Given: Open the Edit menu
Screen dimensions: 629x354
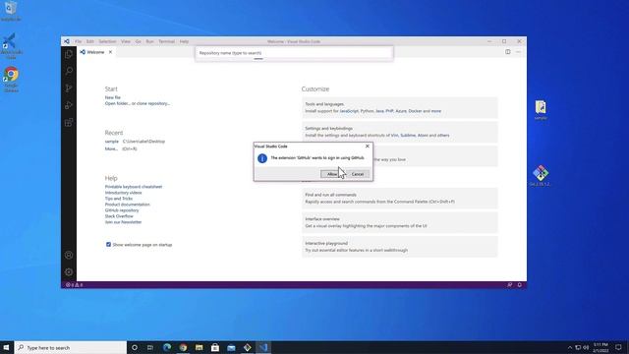Looking at the screenshot, I should coord(89,41).
